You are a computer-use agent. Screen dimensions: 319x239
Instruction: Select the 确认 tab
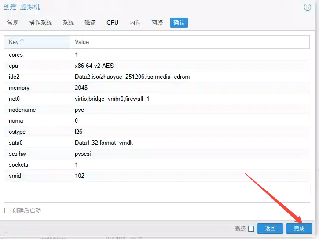pyautogui.click(x=179, y=22)
